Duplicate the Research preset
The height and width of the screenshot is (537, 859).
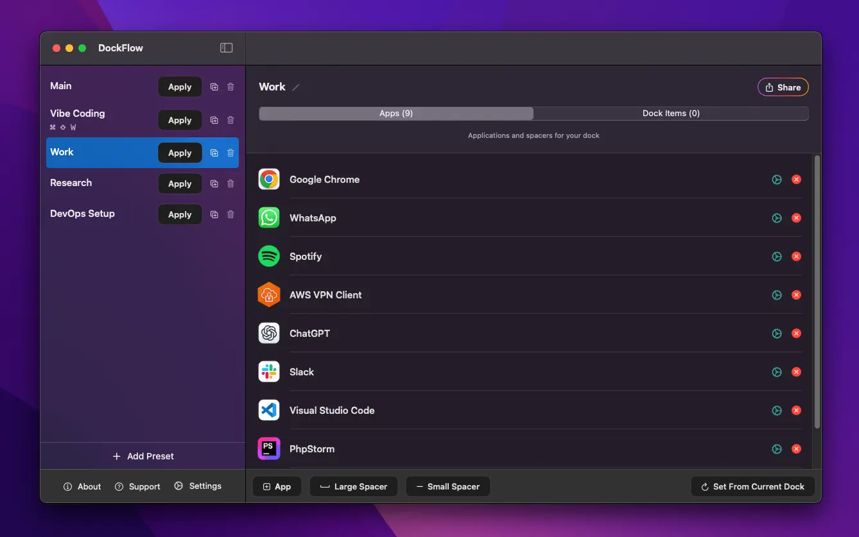click(x=214, y=183)
